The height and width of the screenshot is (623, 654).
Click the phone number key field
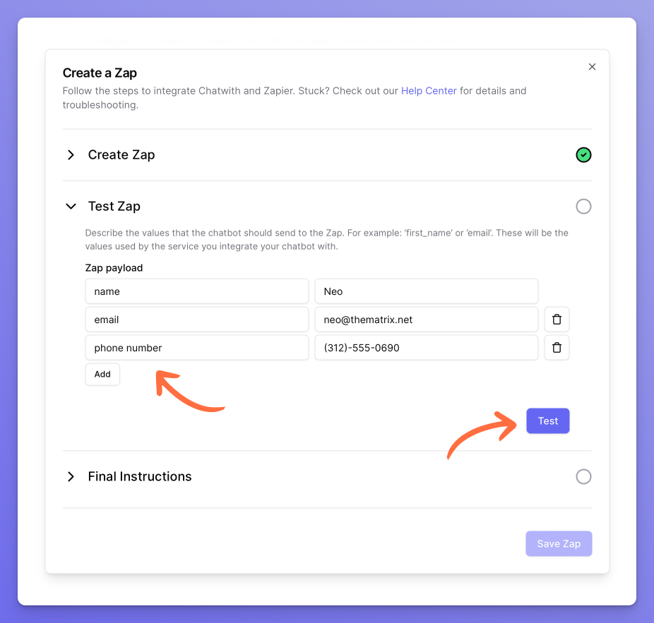(x=196, y=348)
